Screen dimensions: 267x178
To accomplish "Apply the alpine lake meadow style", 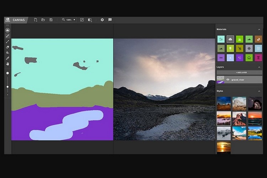I will (x=255, y=133).
